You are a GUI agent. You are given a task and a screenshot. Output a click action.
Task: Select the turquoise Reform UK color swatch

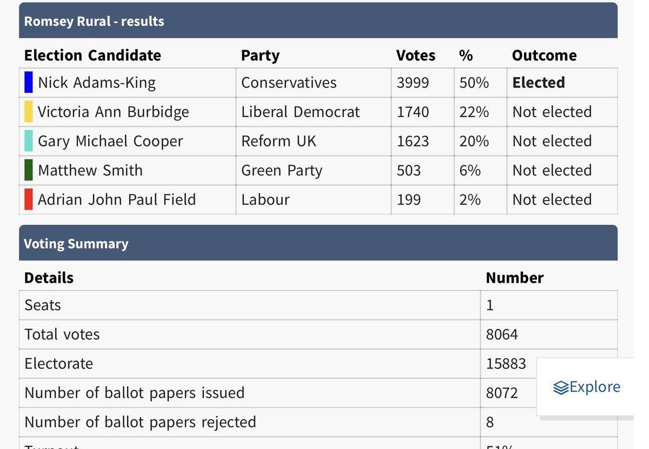point(29,141)
